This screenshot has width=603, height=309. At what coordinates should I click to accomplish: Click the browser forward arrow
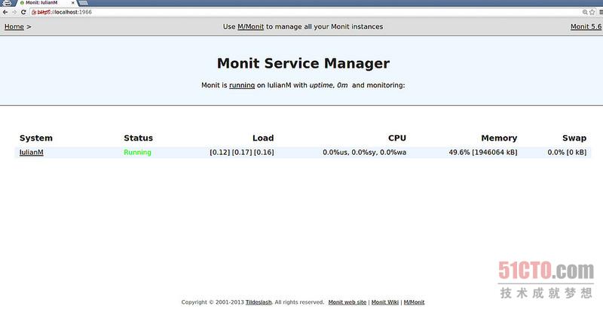[14, 12]
